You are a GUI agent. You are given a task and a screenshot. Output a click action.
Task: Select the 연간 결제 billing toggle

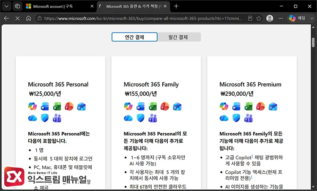point(134,37)
